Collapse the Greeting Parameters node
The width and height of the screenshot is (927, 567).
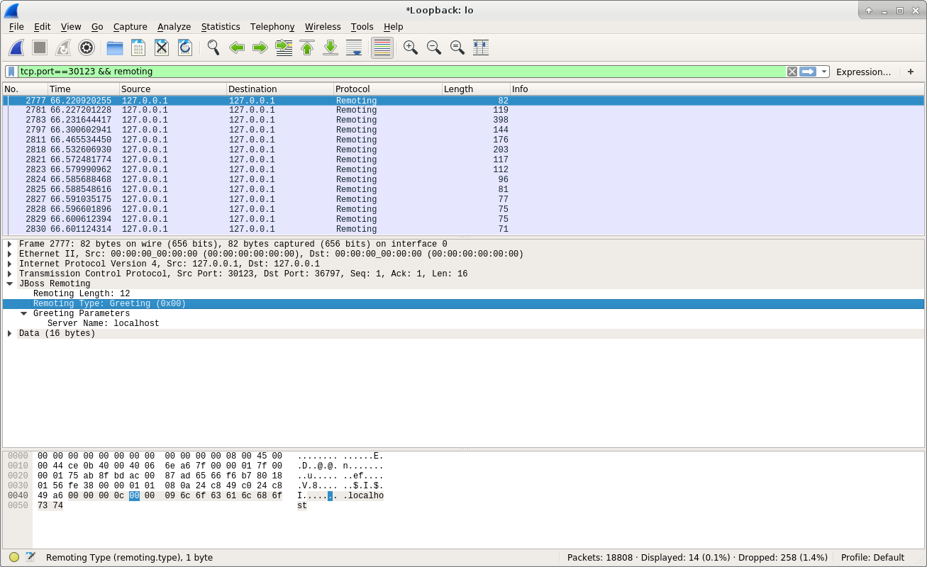[x=24, y=313]
